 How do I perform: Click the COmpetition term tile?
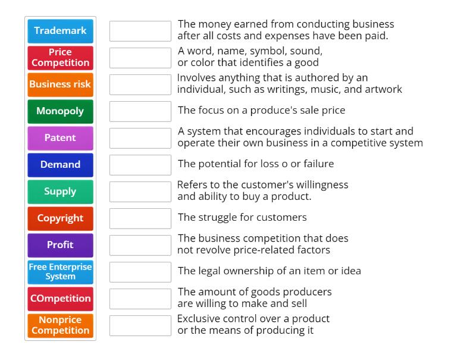point(60,299)
